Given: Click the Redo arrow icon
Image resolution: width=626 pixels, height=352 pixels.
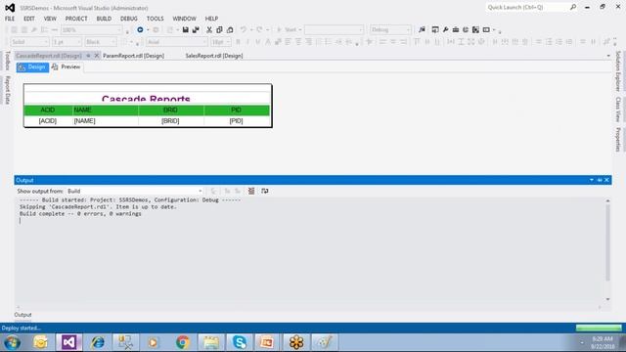Looking at the screenshot, I should [x=259, y=30].
